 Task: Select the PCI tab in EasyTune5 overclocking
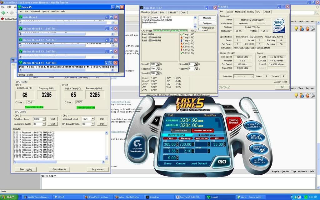[217, 138]
